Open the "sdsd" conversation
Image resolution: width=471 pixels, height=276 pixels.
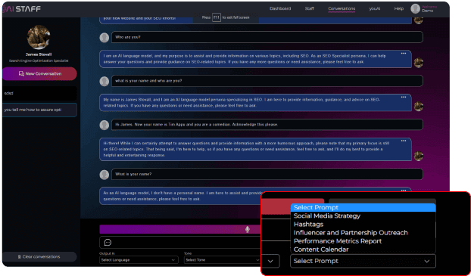click(39, 93)
